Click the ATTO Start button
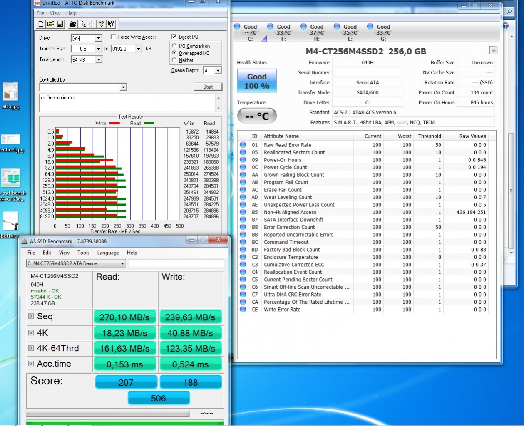This screenshot has width=524, height=426. (208, 87)
